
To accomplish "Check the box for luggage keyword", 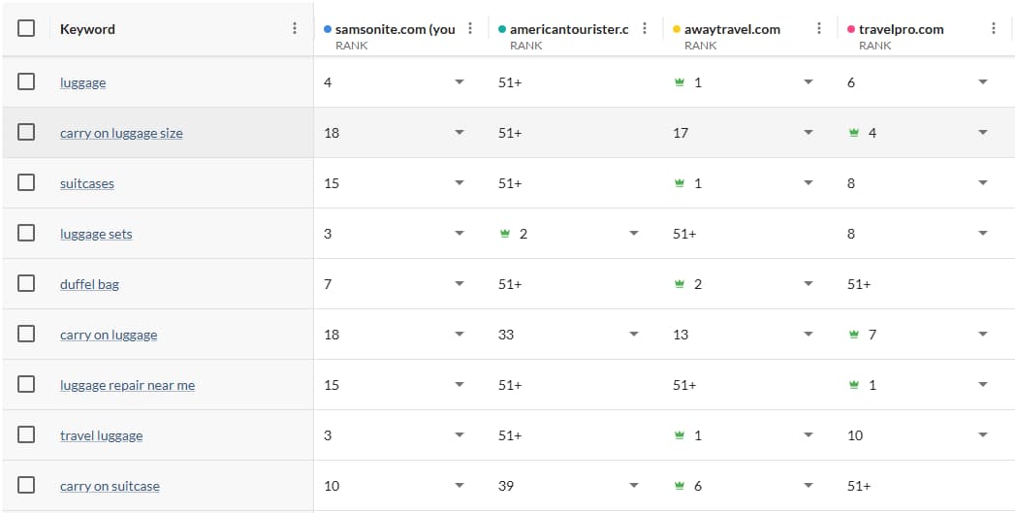I will coord(26,82).
